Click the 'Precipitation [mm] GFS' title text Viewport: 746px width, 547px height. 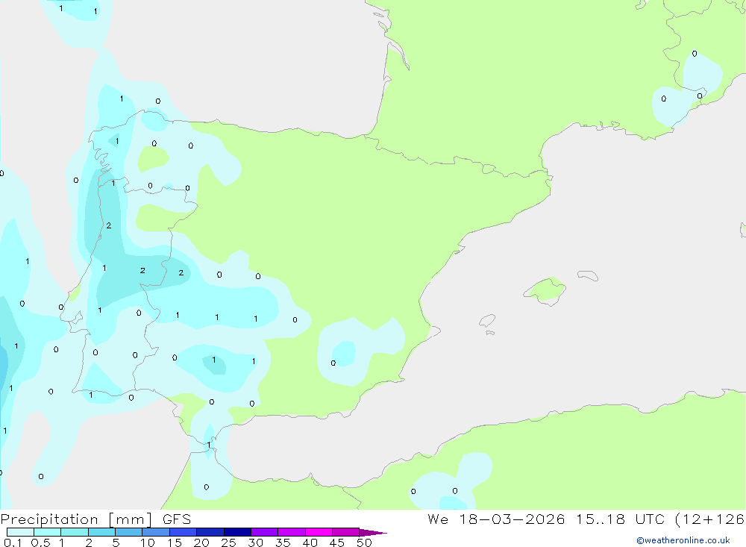coord(95,519)
